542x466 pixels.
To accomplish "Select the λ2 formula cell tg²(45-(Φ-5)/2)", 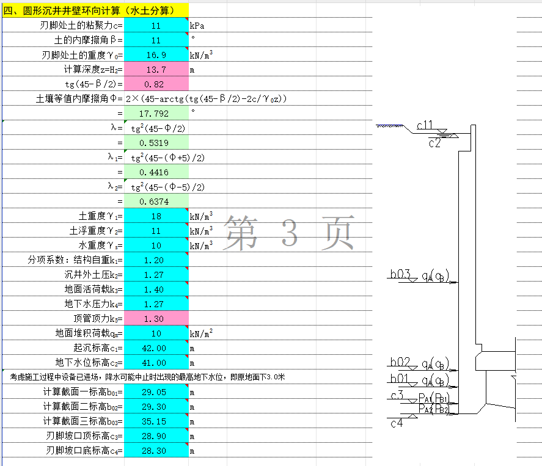I will [167, 187].
